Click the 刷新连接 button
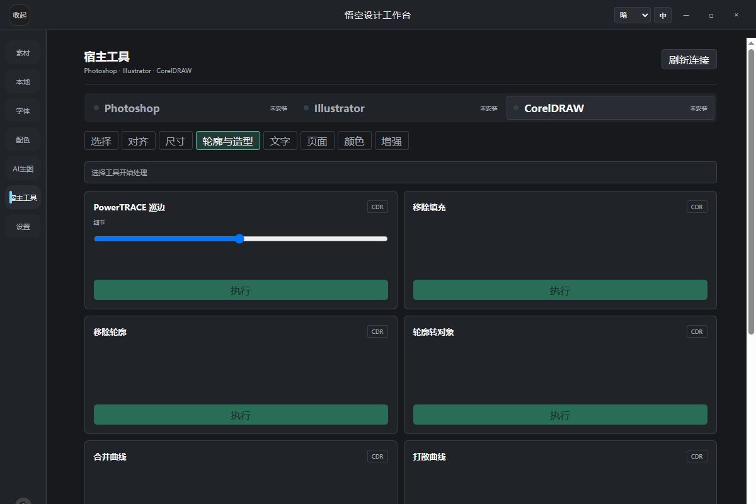756x504 pixels. pos(689,60)
